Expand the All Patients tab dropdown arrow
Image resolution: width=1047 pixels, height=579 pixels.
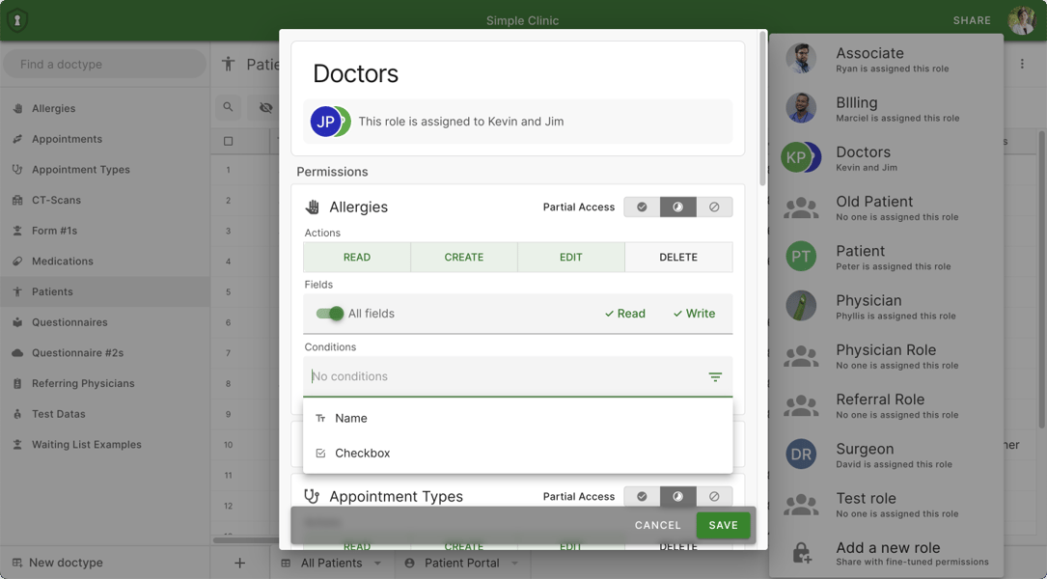point(378,563)
